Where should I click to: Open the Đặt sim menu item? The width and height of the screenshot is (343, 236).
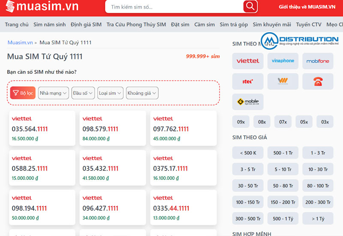180,24
